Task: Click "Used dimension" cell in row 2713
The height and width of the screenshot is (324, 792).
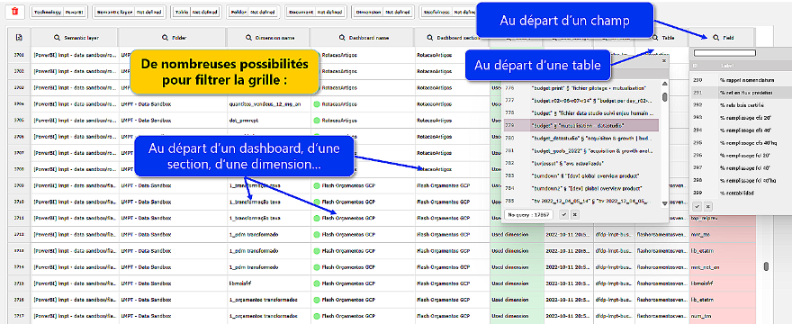Action: coord(516,251)
